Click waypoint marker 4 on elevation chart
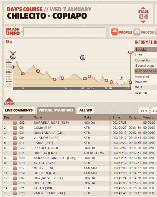The width and height of the screenshot is (157, 197). tap(62, 78)
